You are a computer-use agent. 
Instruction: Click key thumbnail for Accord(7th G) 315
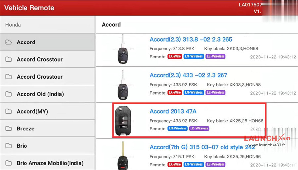123,156
